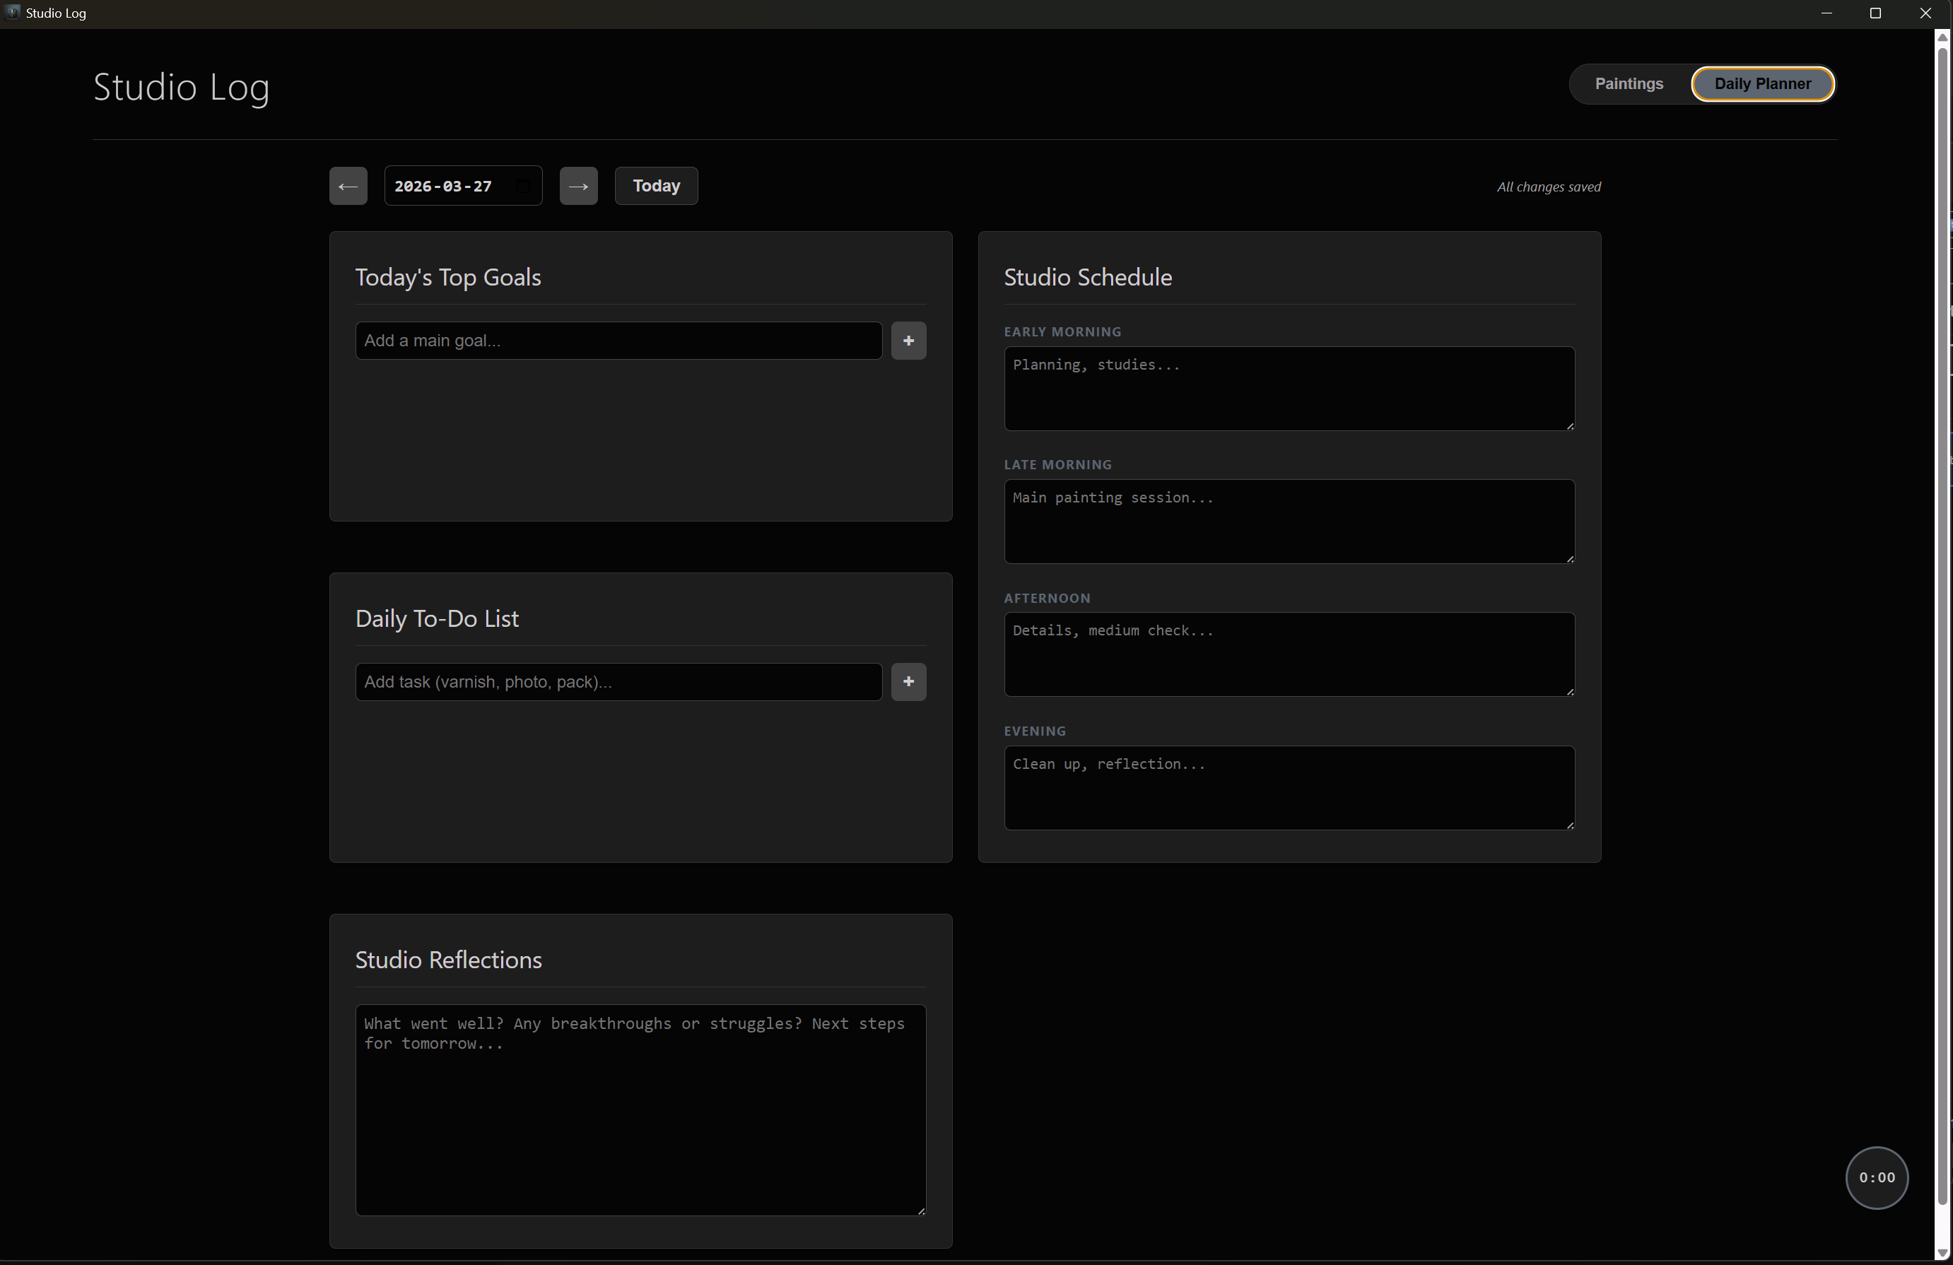Jump to Today's date
This screenshot has width=1953, height=1265.
[x=657, y=187]
